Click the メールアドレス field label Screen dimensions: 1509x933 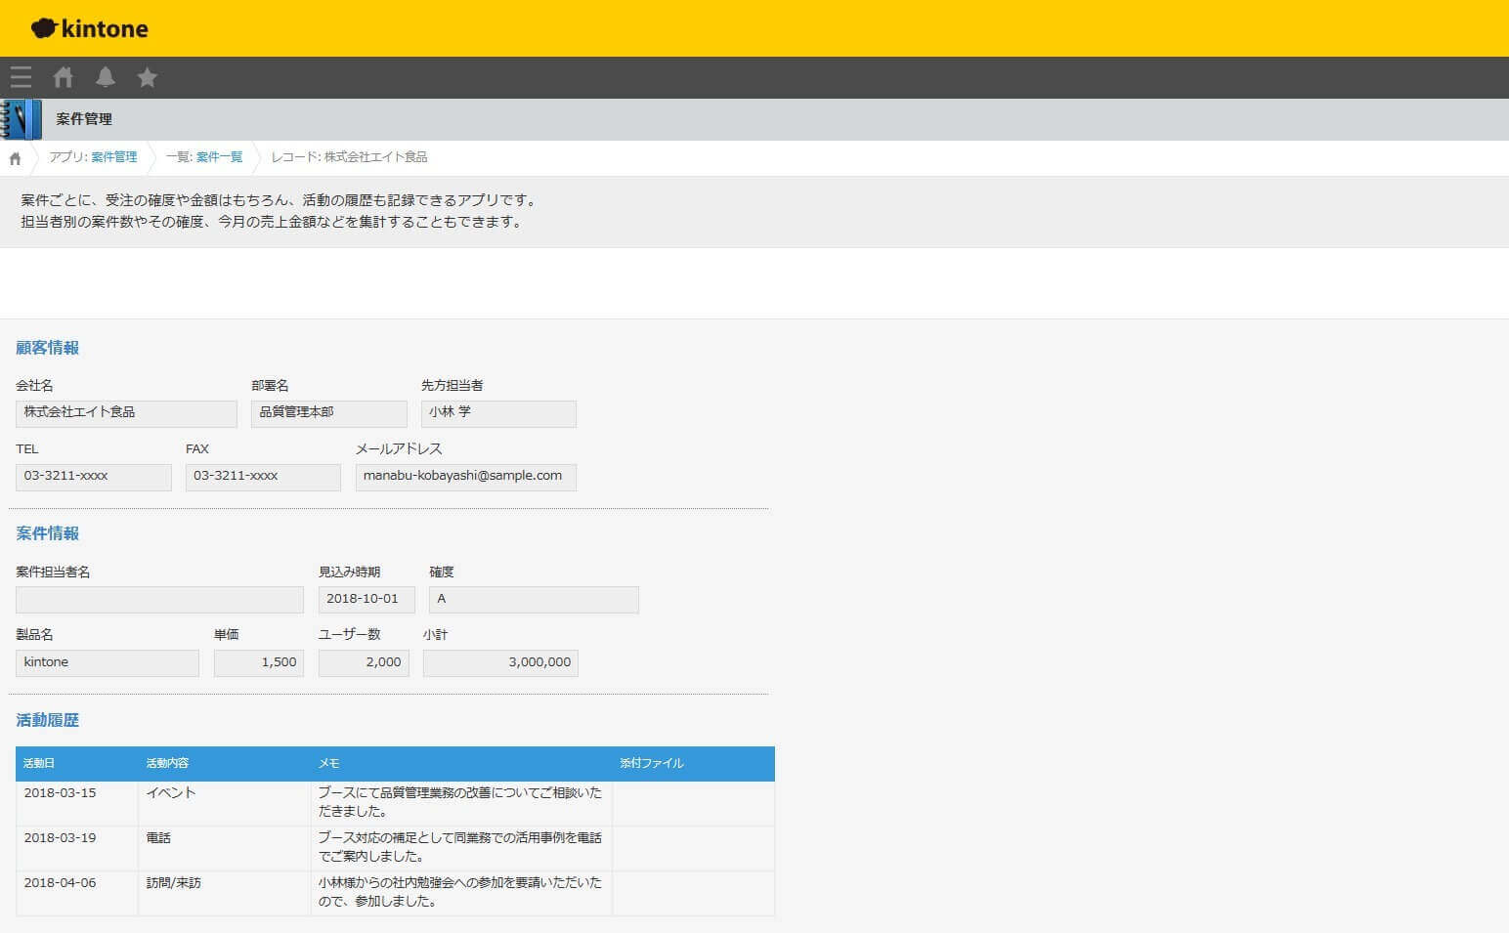pyautogui.click(x=399, y=449)
